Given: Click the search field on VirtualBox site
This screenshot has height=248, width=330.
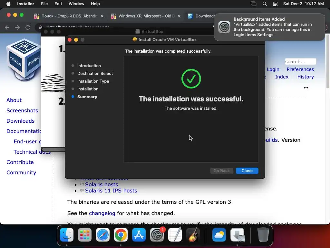Looking at the screenshot, I should click(300, 62).
